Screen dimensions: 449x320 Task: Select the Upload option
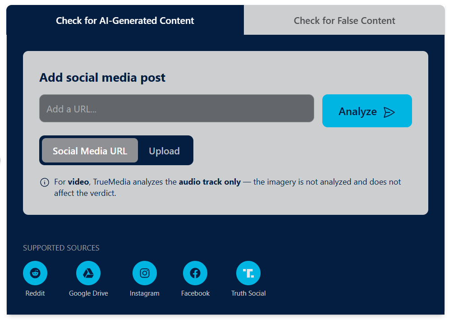click(165, 151)
